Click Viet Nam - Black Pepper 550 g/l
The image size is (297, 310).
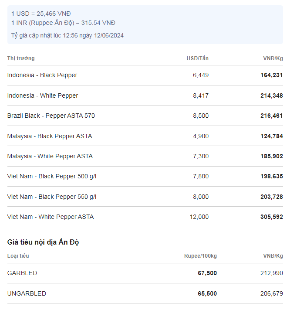(x=52, y=197)
